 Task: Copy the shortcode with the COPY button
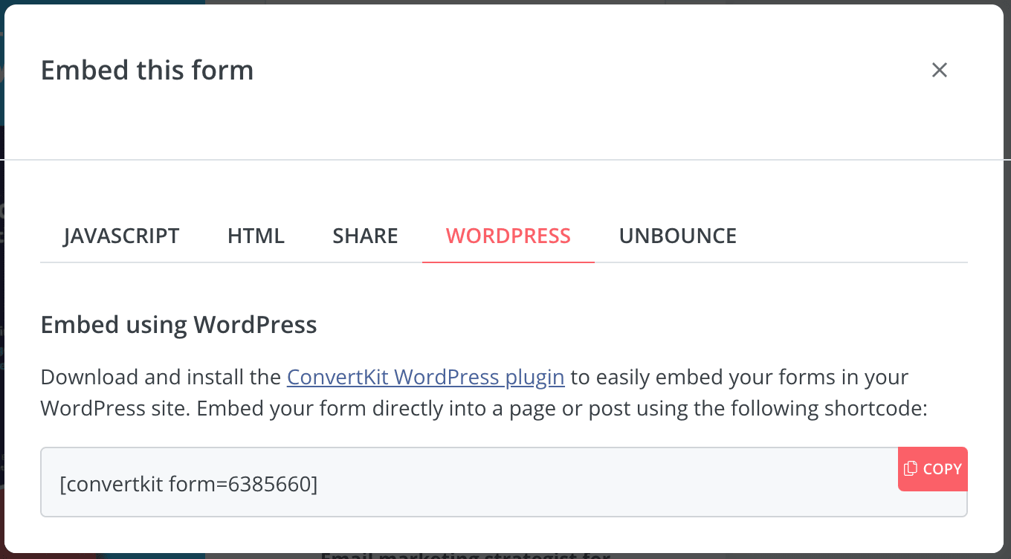pyautogui.click(x=933, y=469)
